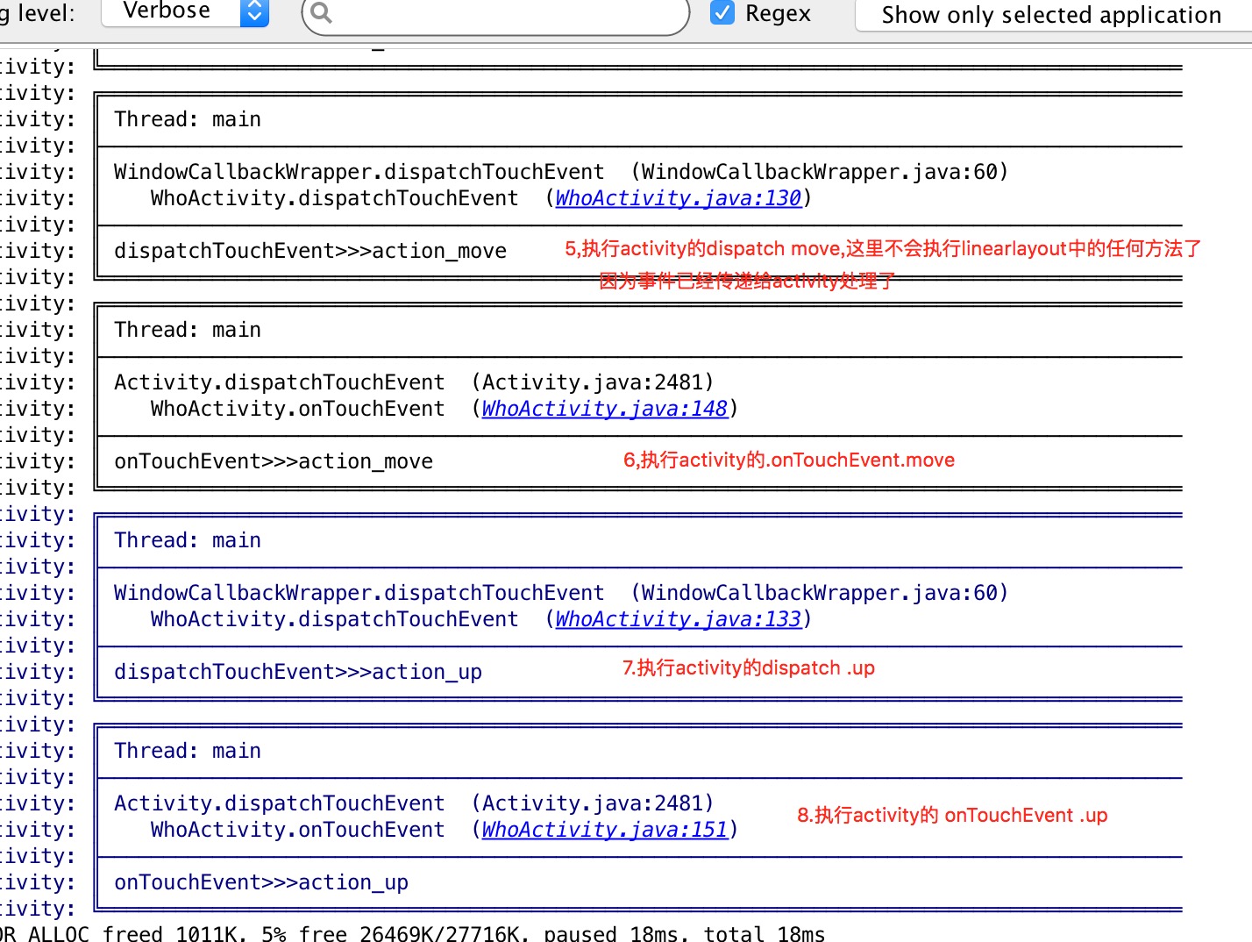
Task: Click the dispatchTouchEvent>>>action_up log entry
Action: tap(298, 672)
